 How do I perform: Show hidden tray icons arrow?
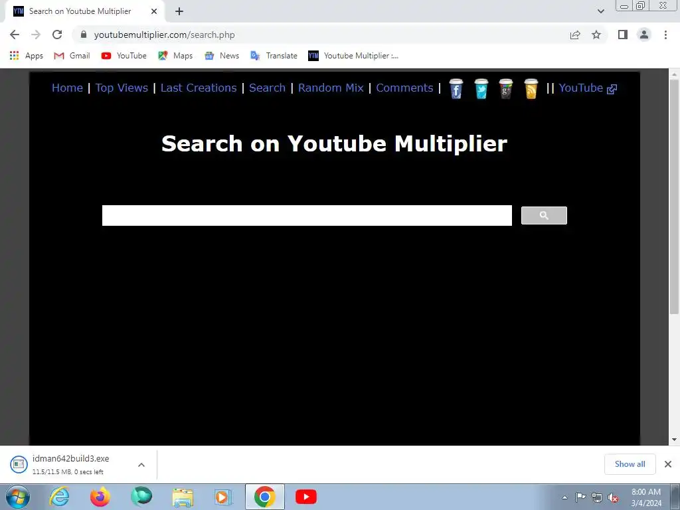[564, 497]
